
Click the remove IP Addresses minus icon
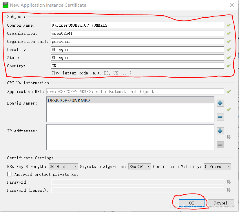click(220, 145)
